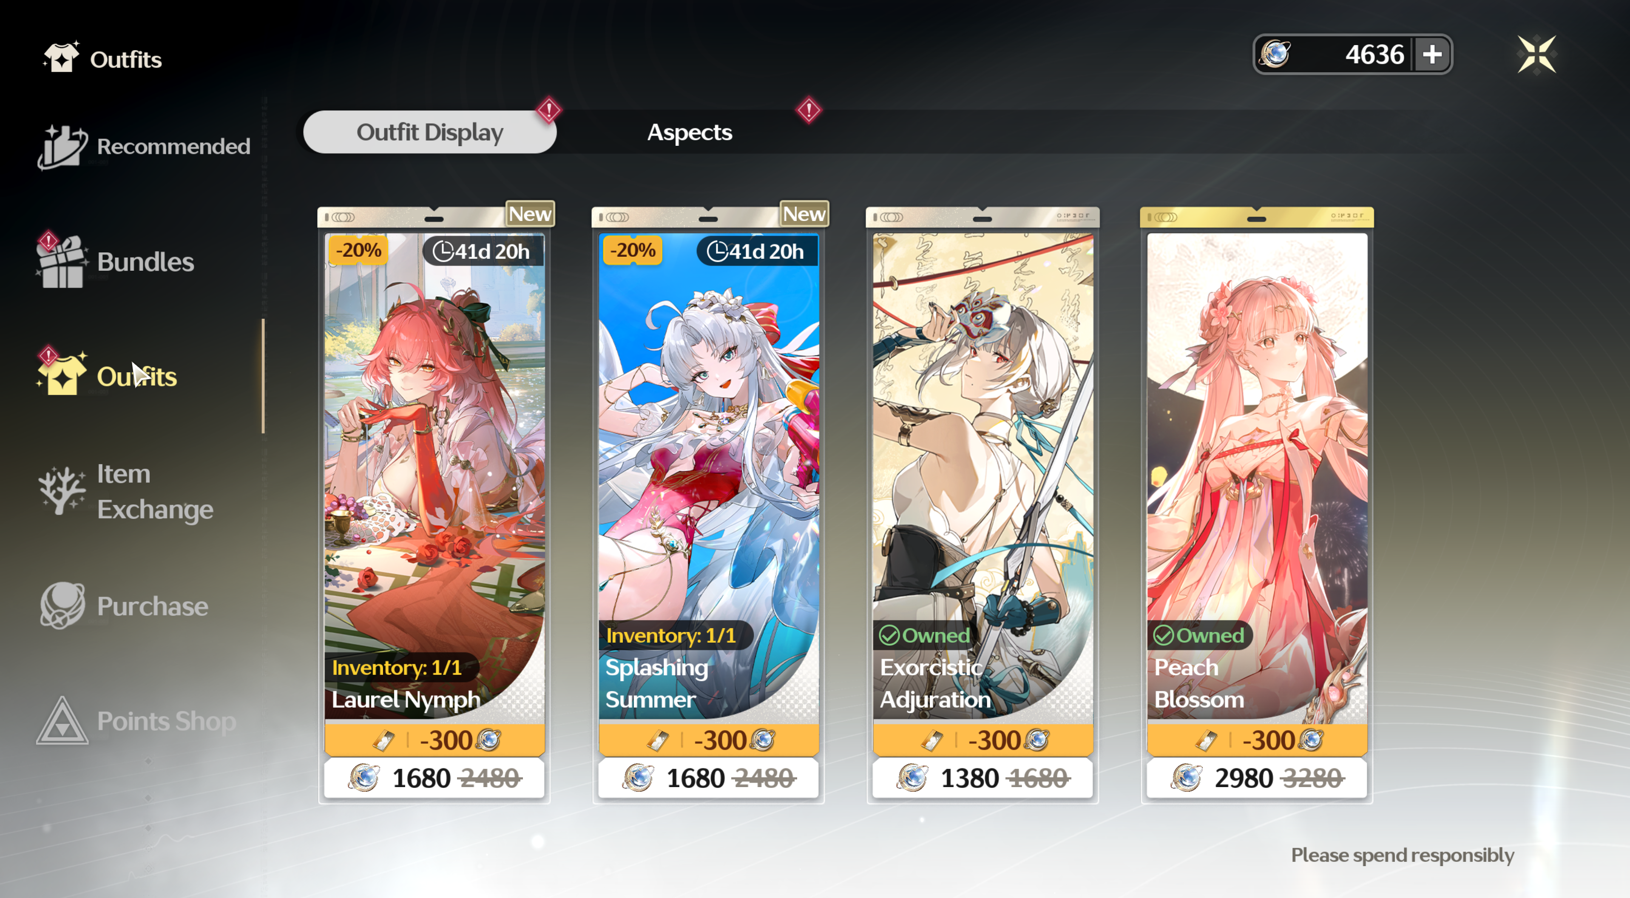
Task: Select the Points Shop triangle icon
Action: tap(62, 721)
